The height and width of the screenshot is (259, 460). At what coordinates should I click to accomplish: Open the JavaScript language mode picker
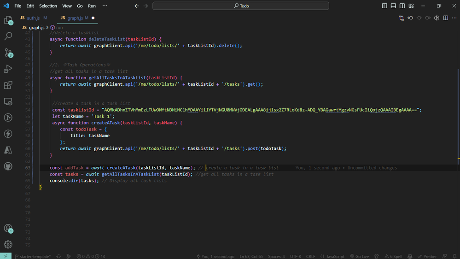[332, 256]
